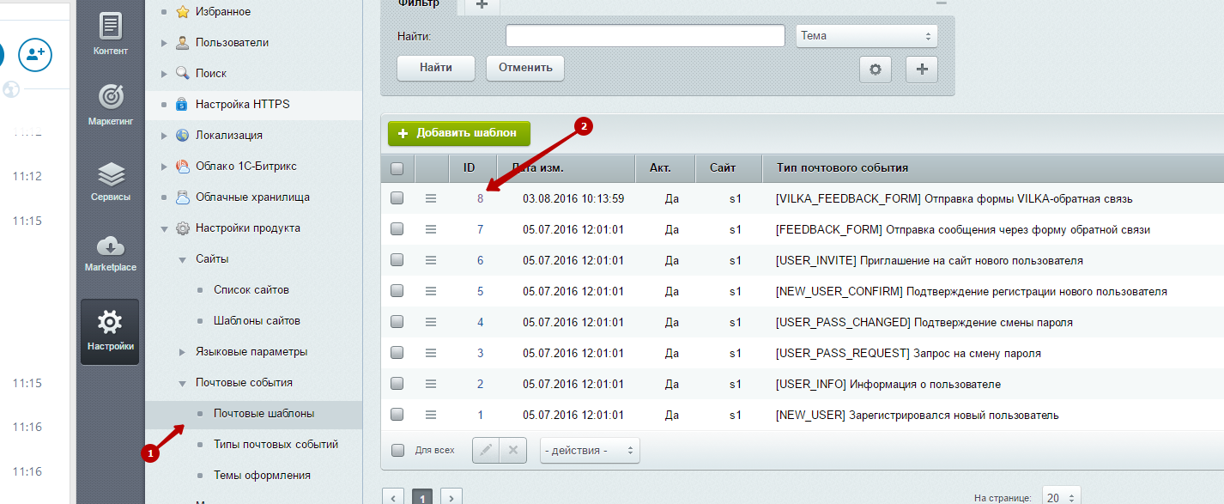Viewport: 1224px width, 504px height.
Task: Go to the next page of results
Action: pos(451,497)
